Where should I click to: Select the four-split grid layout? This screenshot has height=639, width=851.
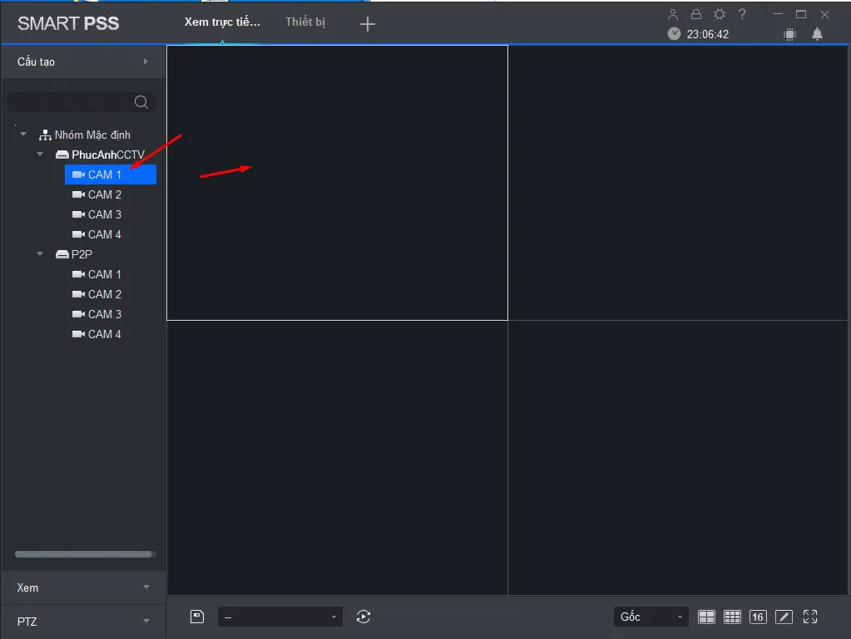point(706,617)
